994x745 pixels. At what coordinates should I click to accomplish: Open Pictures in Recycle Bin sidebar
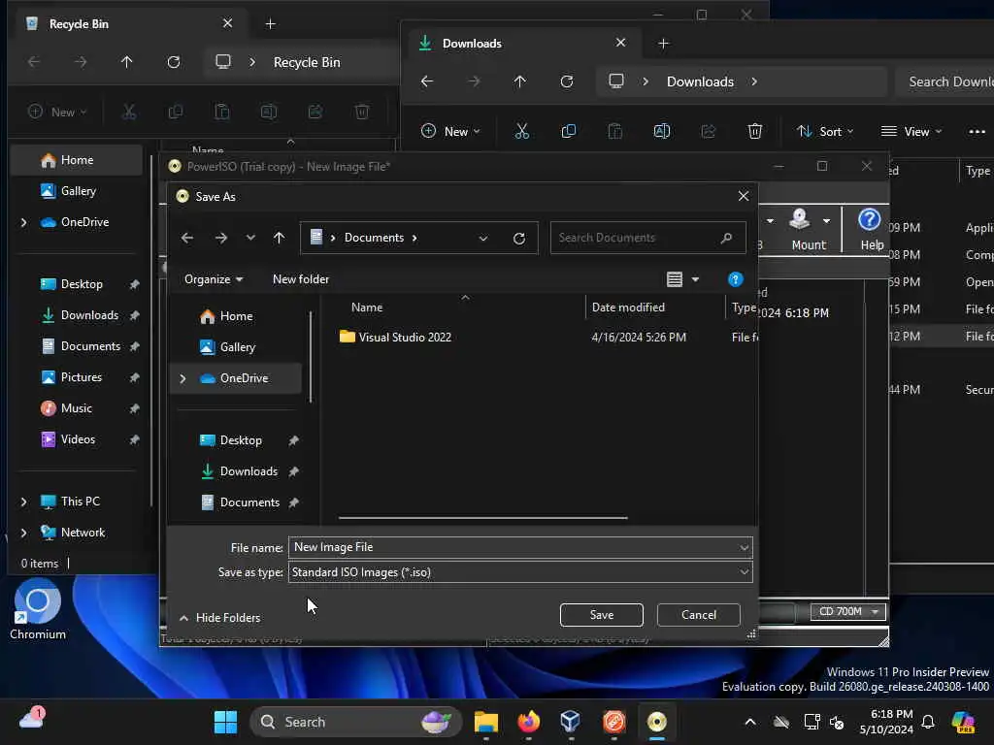pyautogui.click(x=81, y=377)
